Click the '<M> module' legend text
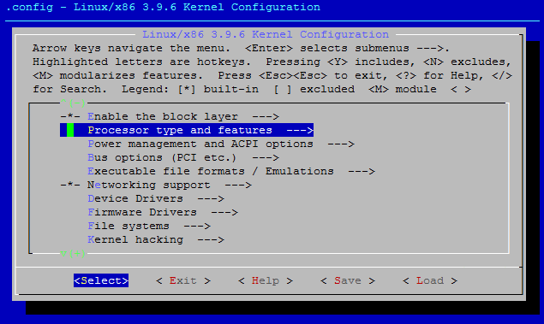 pos(403,89)
